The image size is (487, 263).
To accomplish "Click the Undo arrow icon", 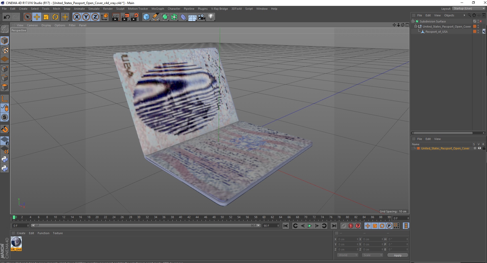I will 7,17.
